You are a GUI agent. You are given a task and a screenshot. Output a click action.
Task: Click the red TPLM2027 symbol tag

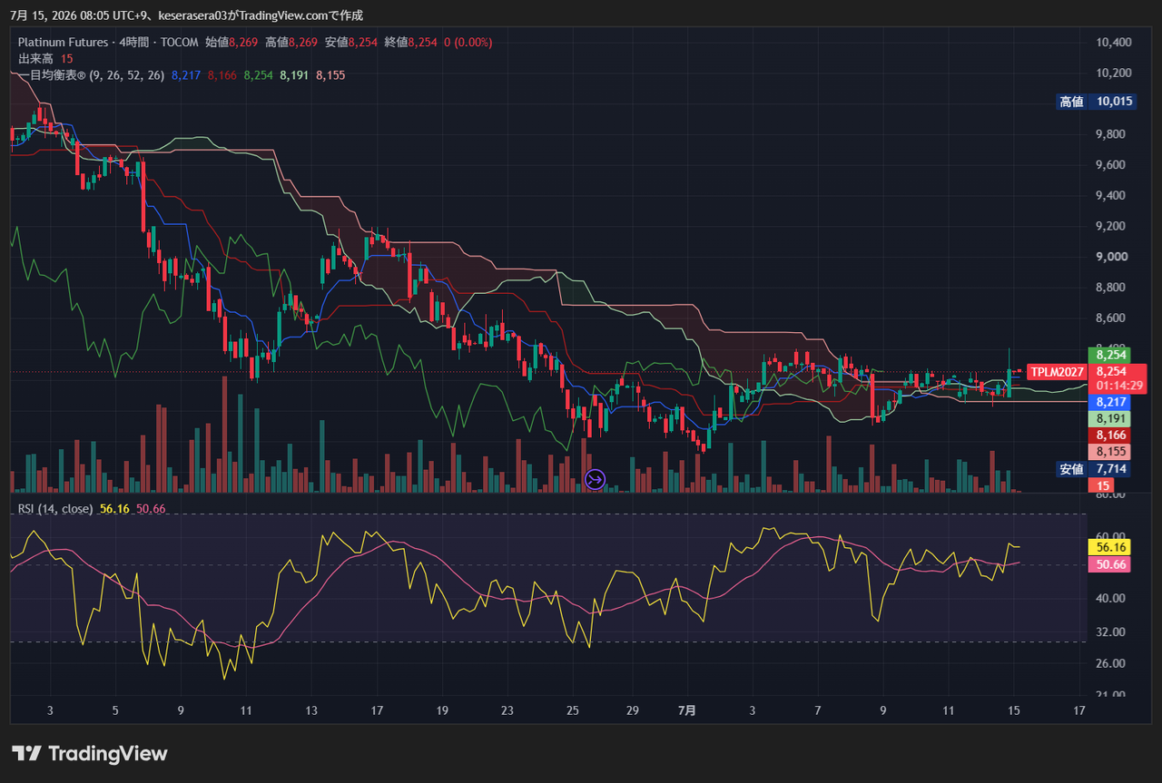(x=1058, y=372)
